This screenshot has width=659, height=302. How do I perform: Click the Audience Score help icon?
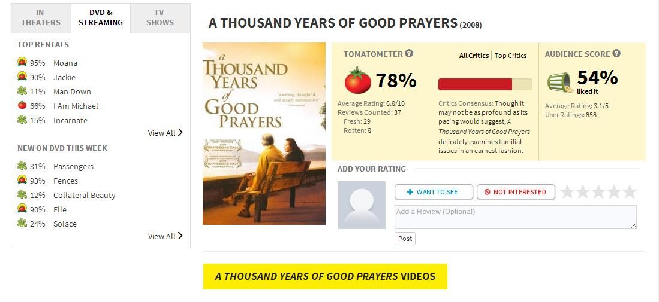(x=616, y=54)
